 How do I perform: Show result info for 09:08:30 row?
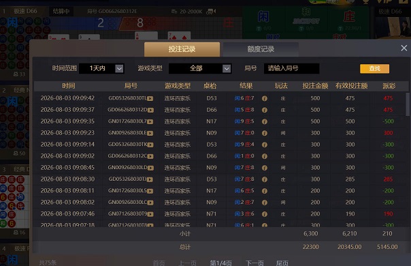pyautogui.click(x=265, y=179)
